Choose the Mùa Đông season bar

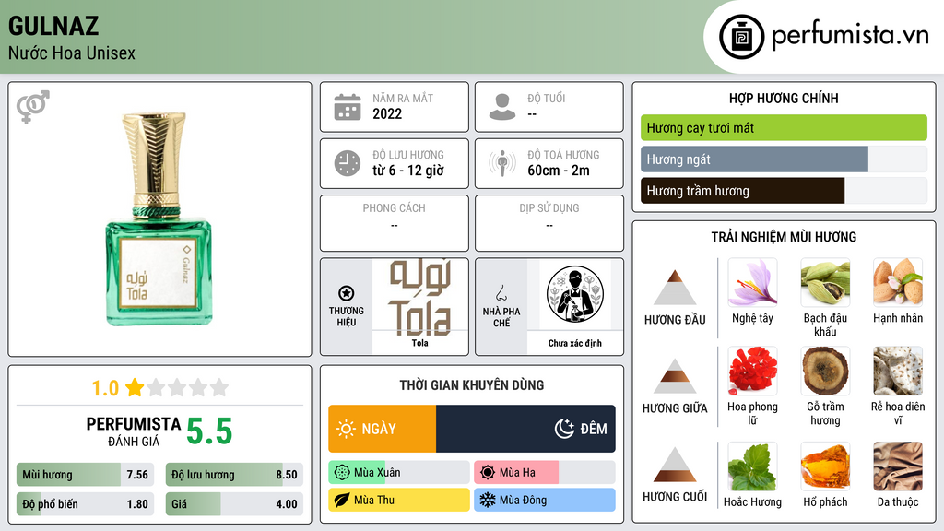pos(545,500)
